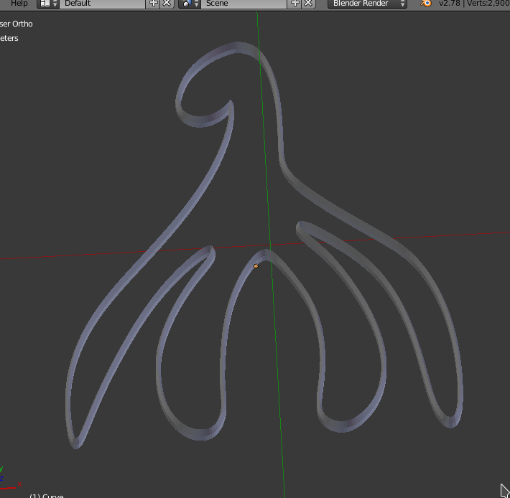
Task: Select the Scene name field
Action: click(244, 4)
